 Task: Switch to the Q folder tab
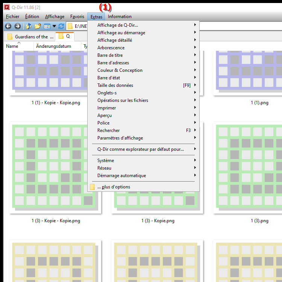point(65,36)
